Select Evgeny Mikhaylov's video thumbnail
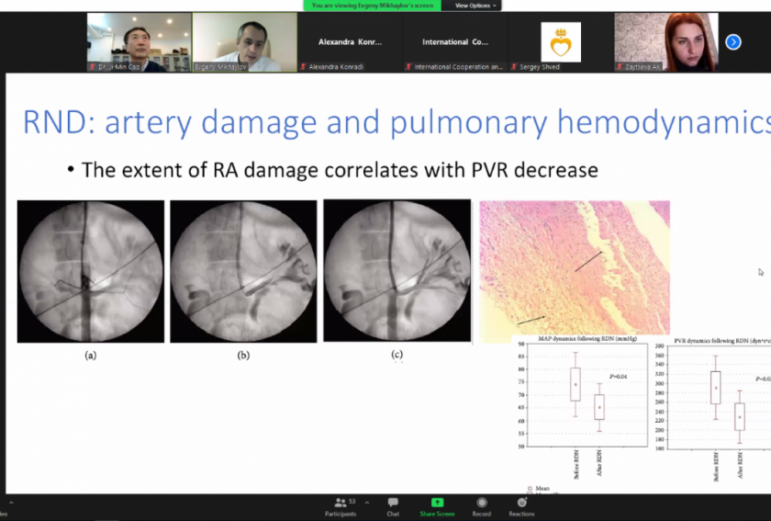This screenshot has width=771, height=521. tap(244, 41)
